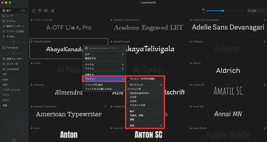Select アクティブ化済み in the sidebar
This screenshot has height=142, width=267.
pyautogui.click(x=15, y=31)
